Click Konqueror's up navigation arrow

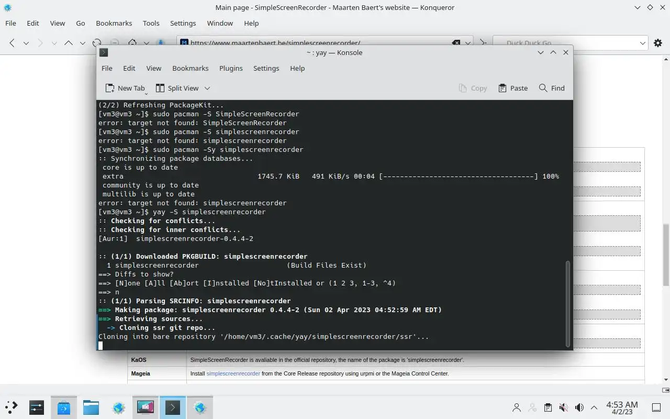coord(68,43)
